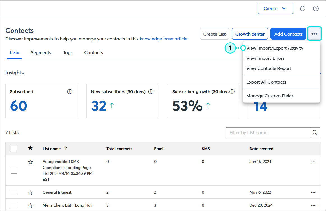Click the May 6, 2022 date cell
The width and height of the screenshot is (326, 211).
pos(260,192)
